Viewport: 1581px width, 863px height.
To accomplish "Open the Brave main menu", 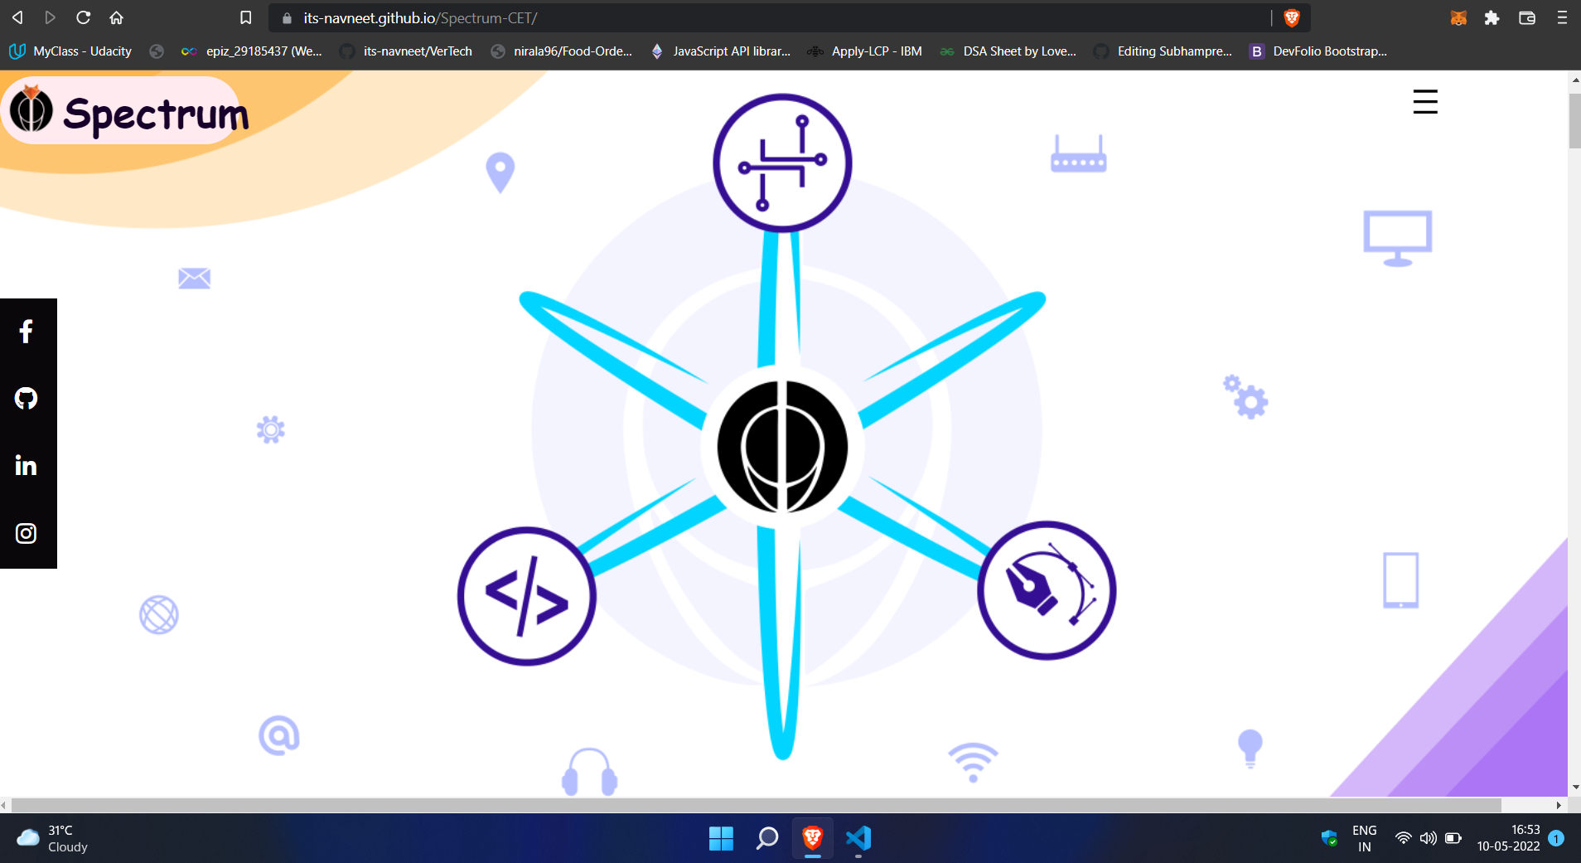I will (x=1562, y=17).
